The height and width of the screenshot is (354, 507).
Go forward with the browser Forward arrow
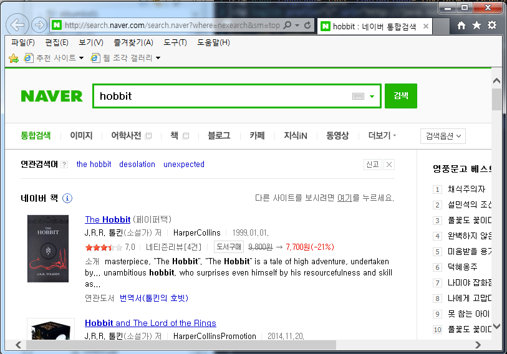(x=39, y=25)
